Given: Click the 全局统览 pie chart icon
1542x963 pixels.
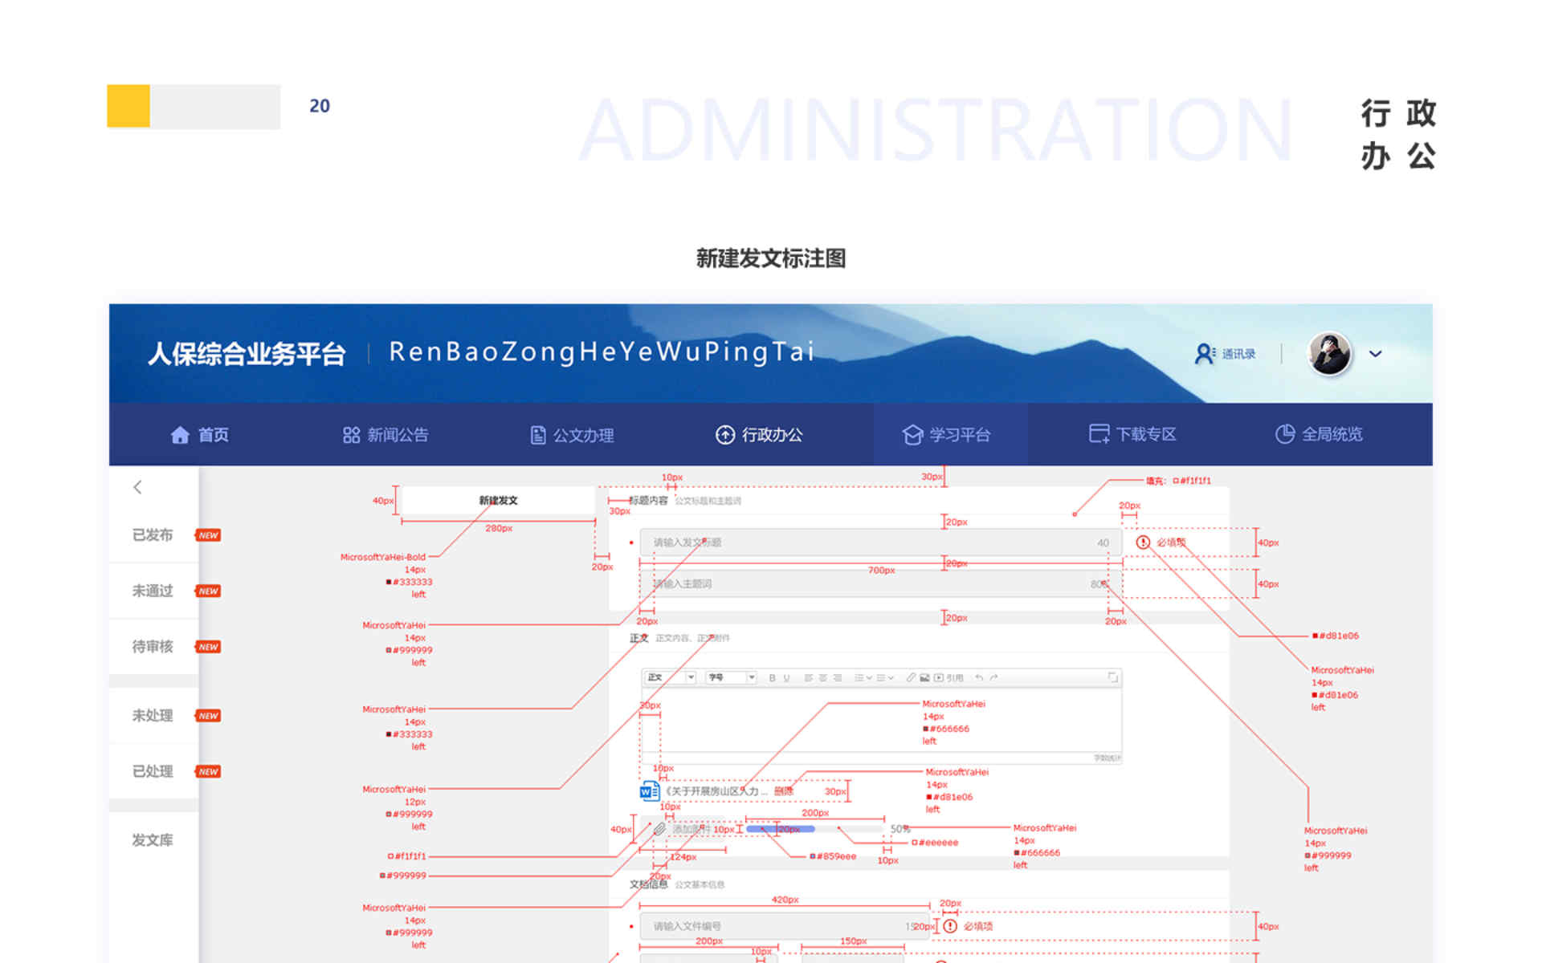Looking at the screenshot, I should coord(1285,434).
